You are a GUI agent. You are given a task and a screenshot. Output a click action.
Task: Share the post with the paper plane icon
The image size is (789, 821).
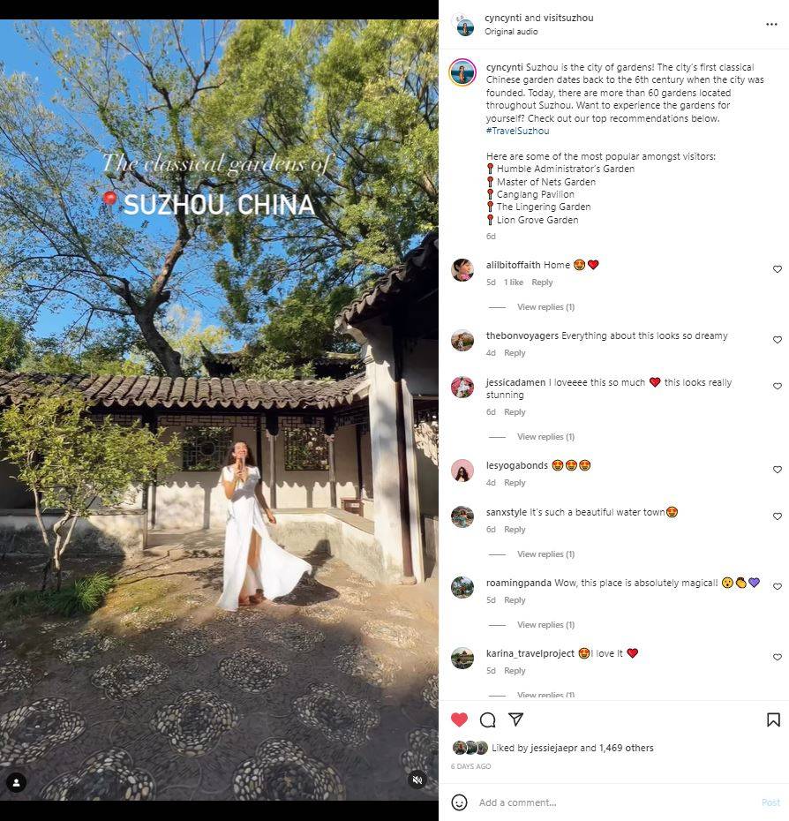tap(515, 719)
